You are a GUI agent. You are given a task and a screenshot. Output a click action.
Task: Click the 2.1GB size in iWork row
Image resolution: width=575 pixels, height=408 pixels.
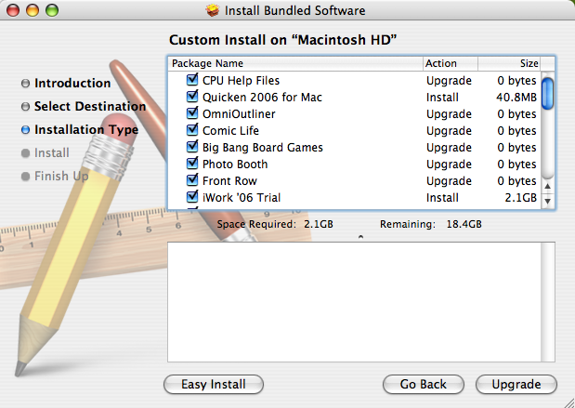[521, 198]
